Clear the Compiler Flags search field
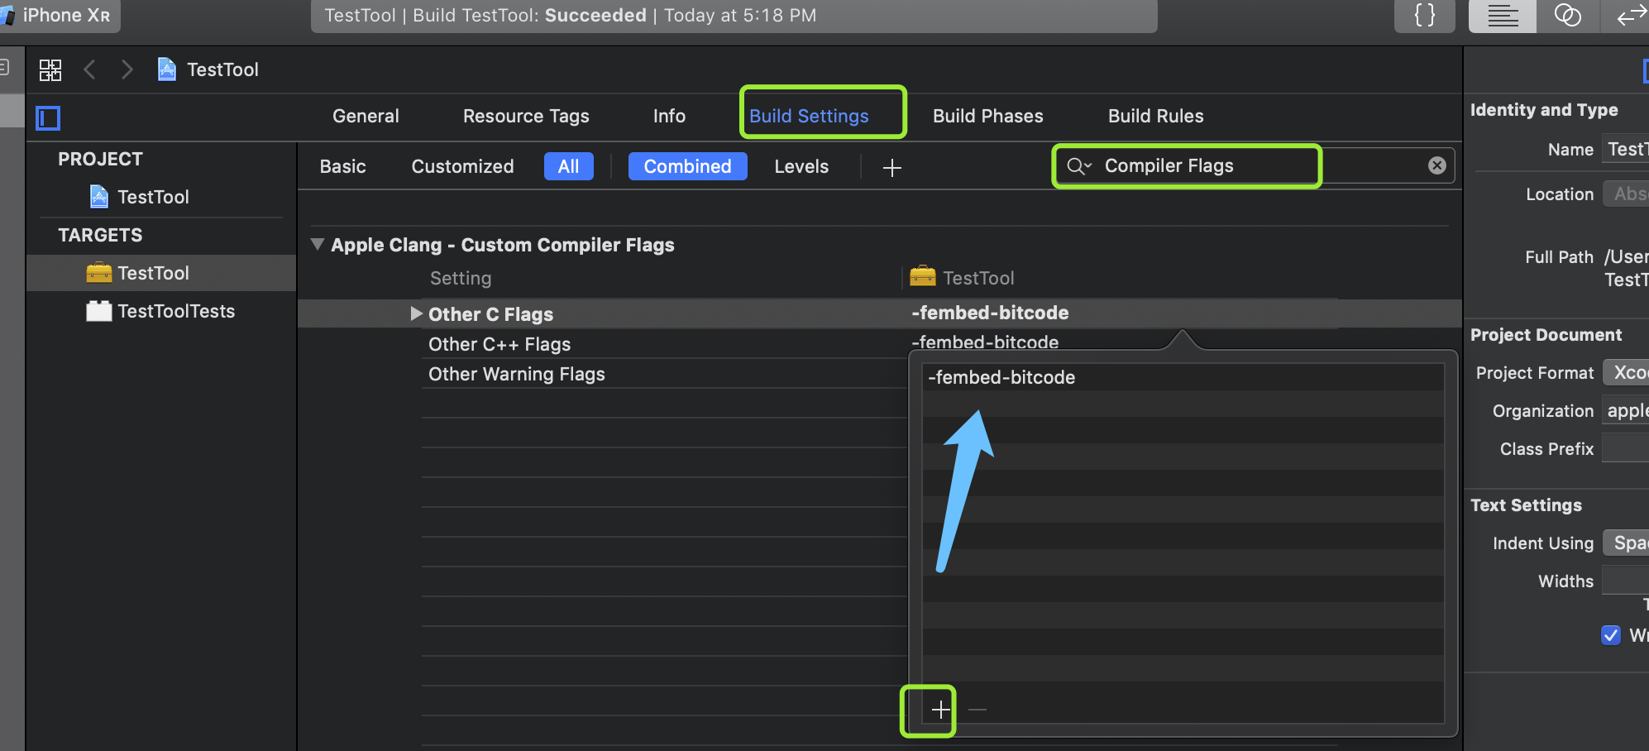 tap(1437, 165)
